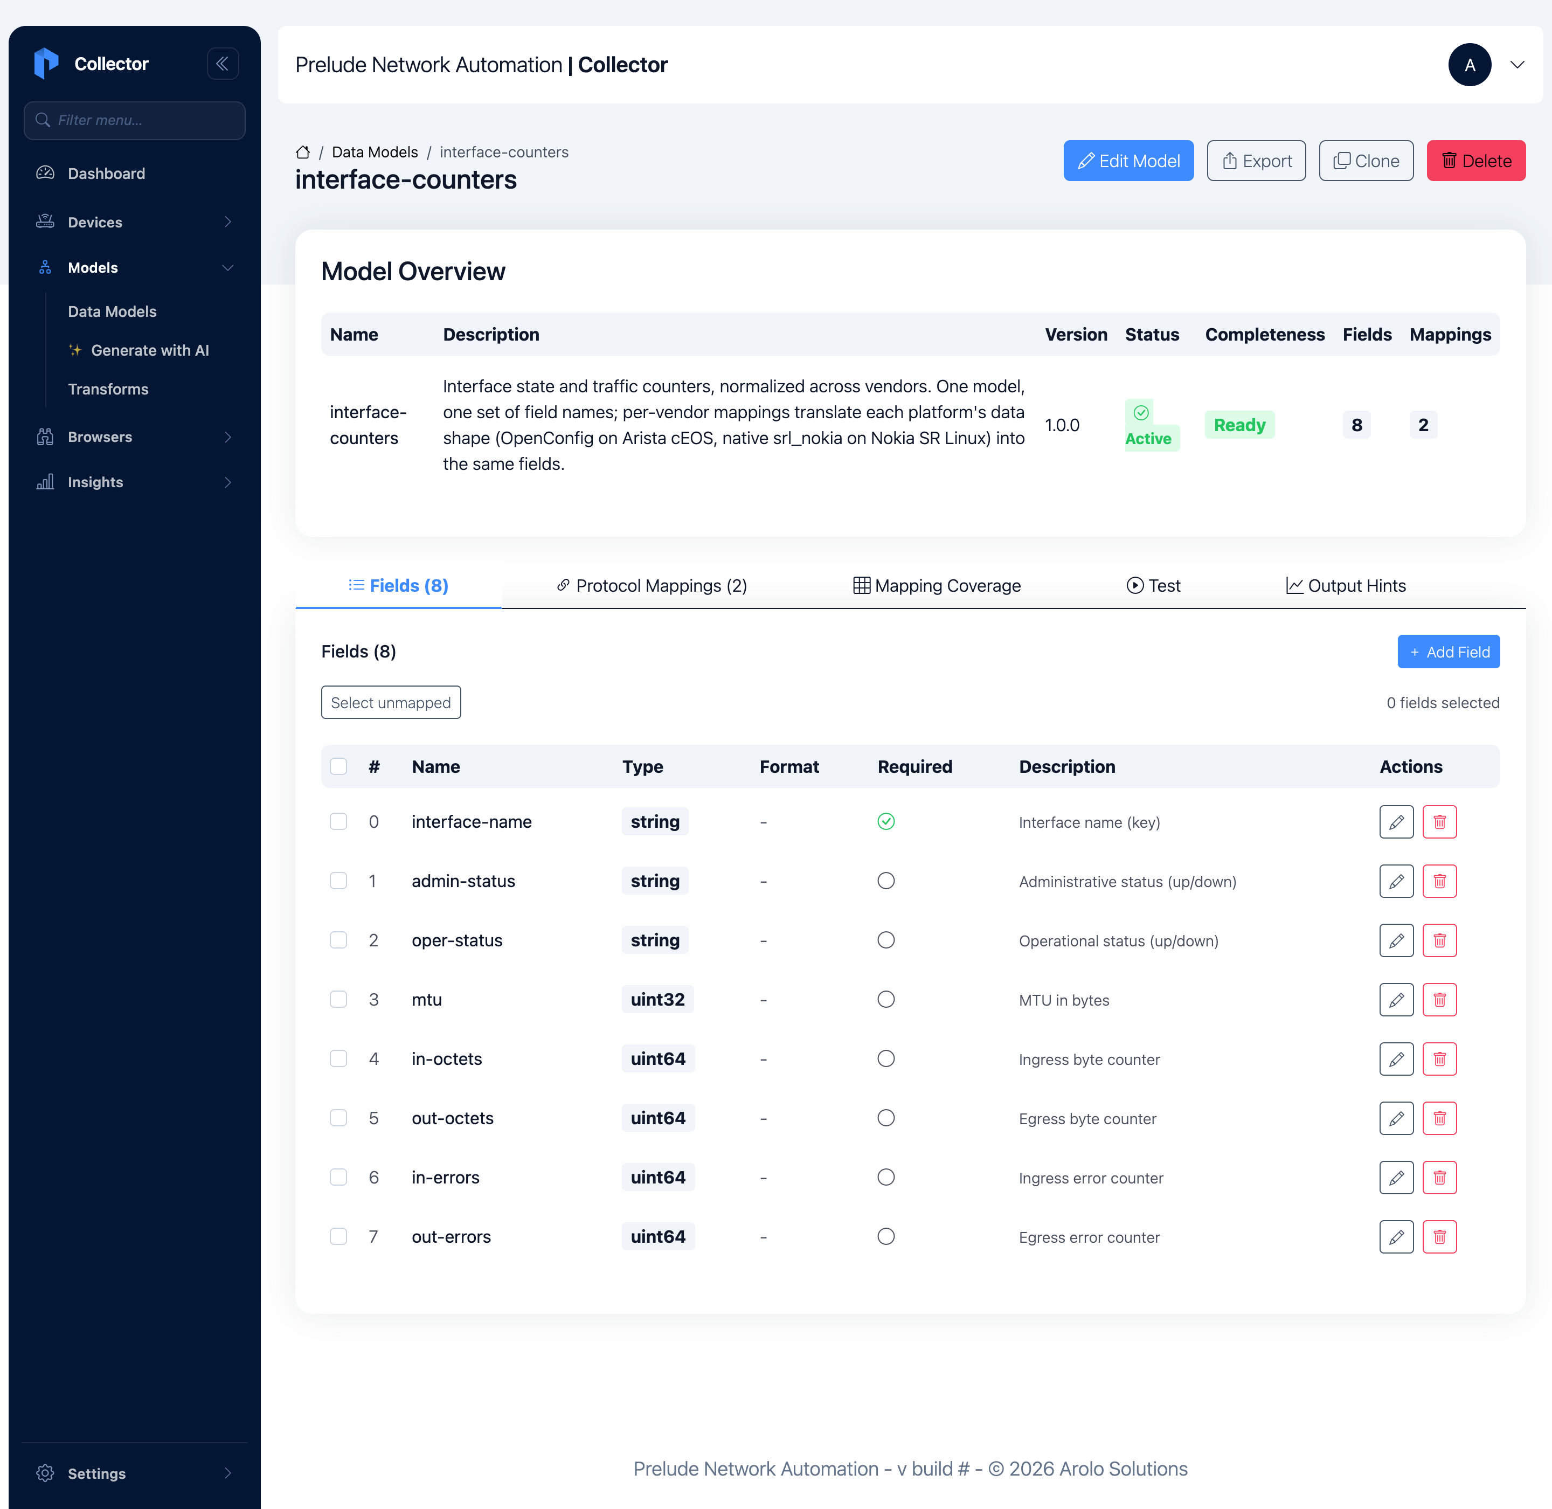
Task: Delete the in-octets field
Action: point(1439,1059)
